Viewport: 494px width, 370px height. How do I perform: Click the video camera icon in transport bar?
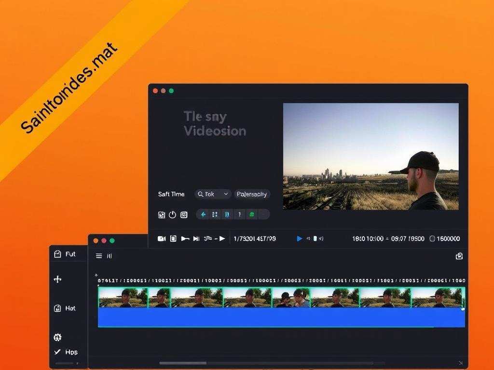[162, 239]
